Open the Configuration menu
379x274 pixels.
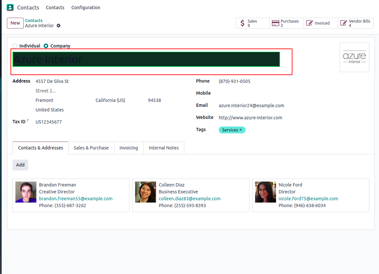[x=86, y=8]
